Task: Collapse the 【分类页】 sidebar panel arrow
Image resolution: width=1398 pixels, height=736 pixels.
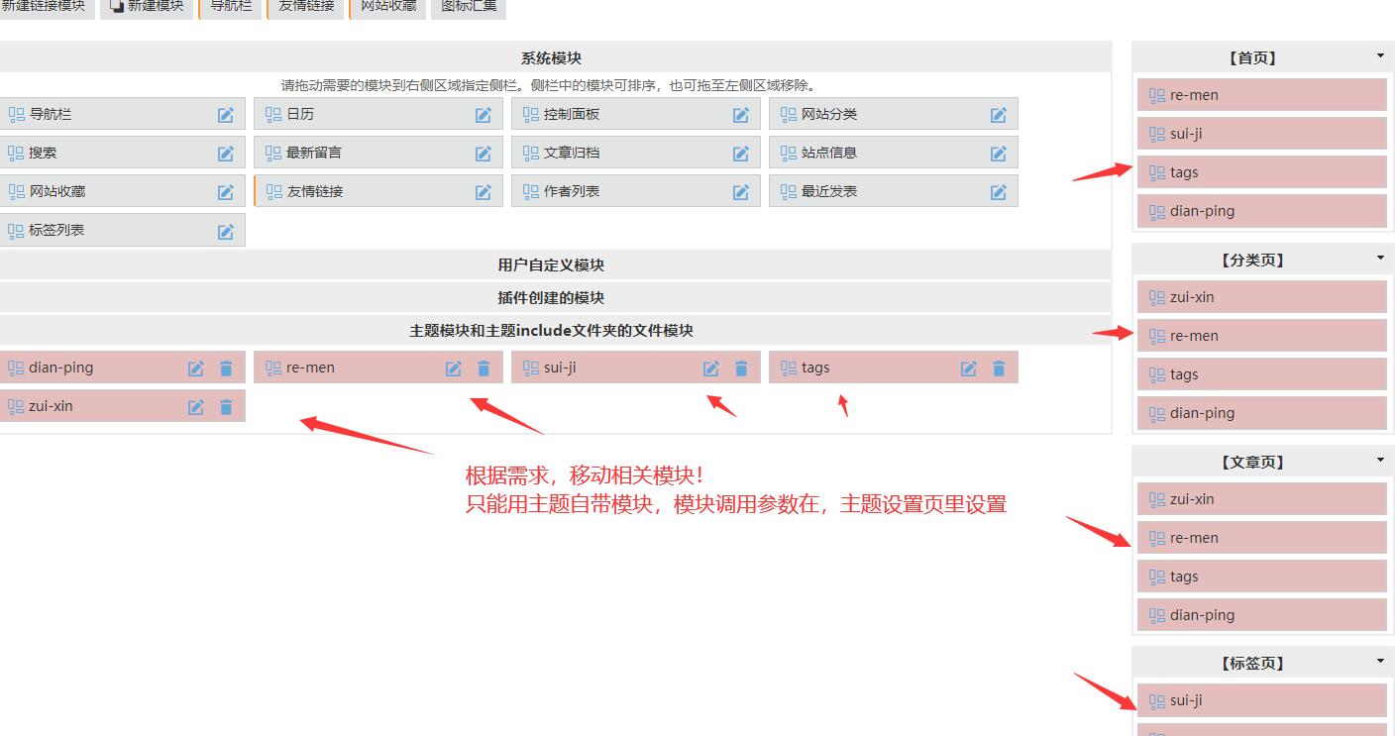Action: click(x=1380, y=259)
